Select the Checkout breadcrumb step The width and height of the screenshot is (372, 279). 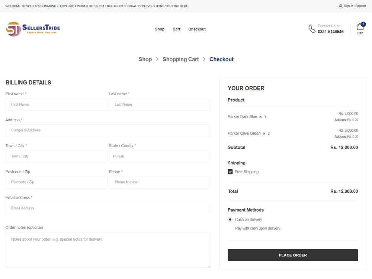click(x=221, y=59)
